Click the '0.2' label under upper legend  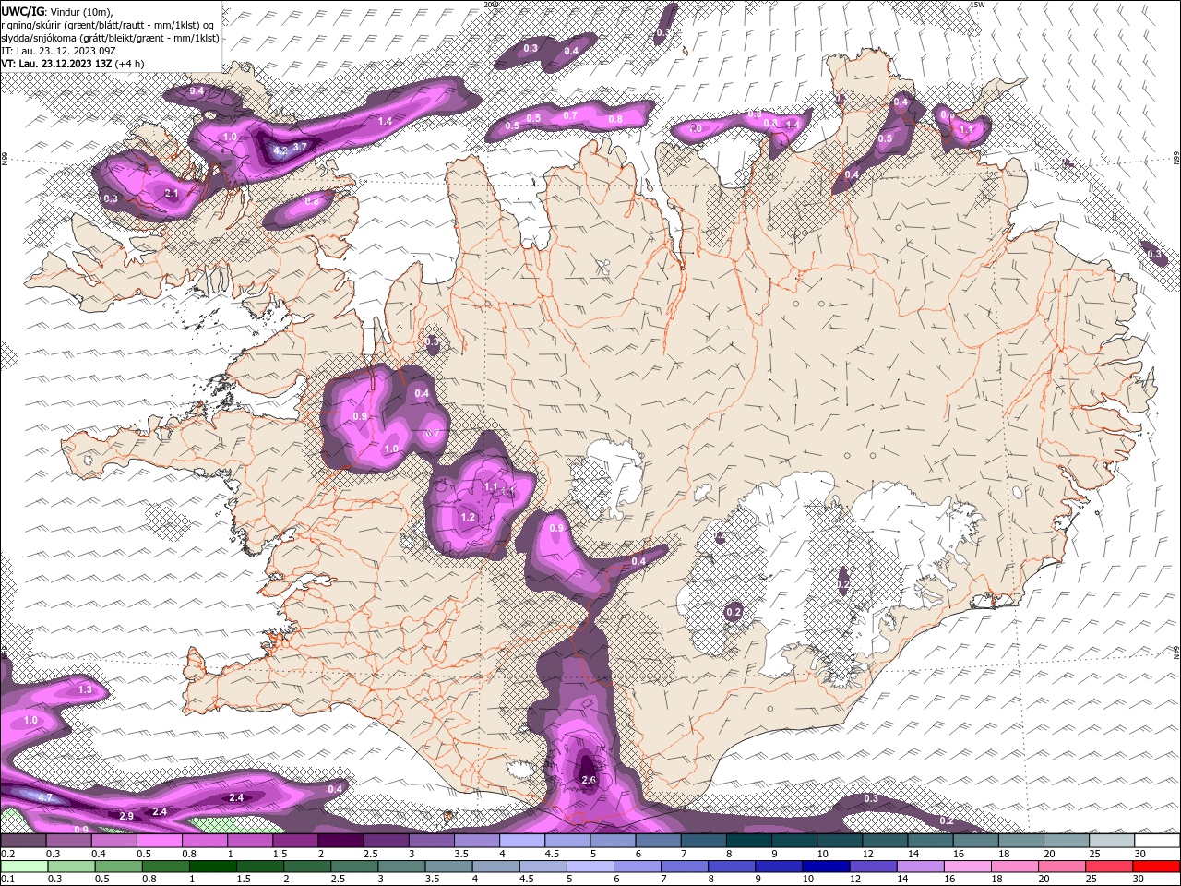pyautogui.click(x=8, y=854)
